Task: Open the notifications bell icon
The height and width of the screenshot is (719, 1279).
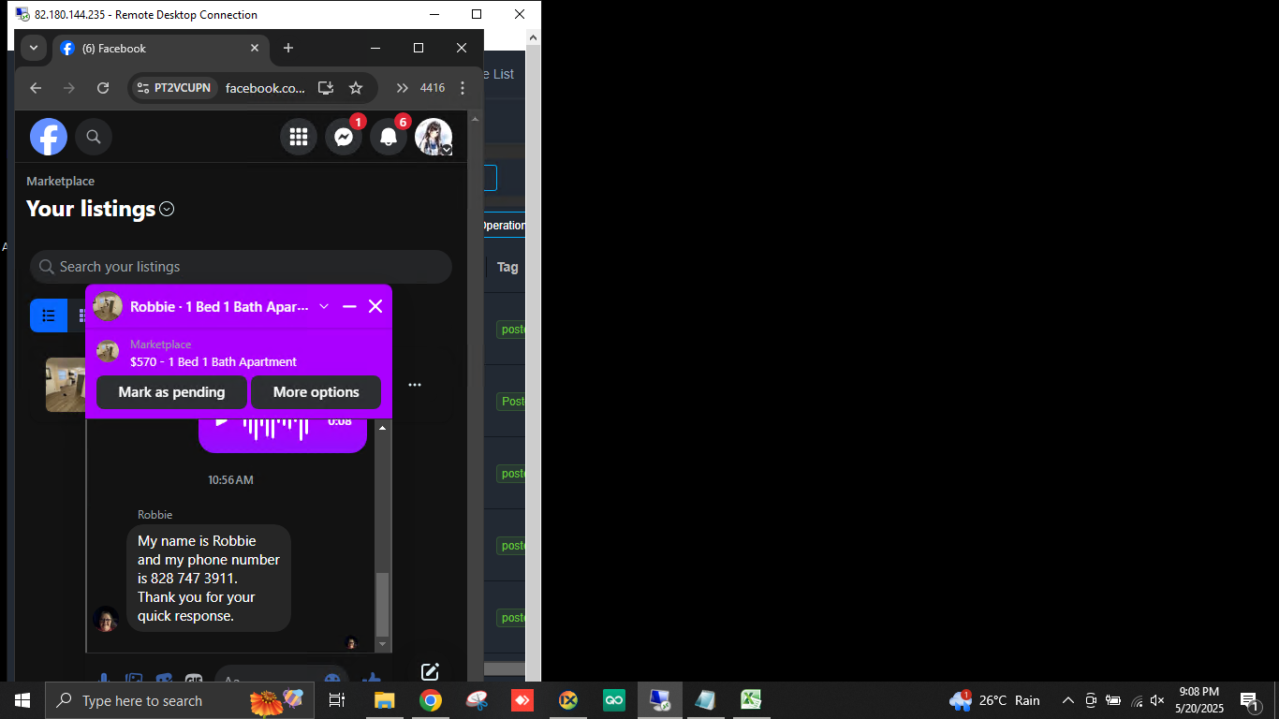Action: pos(389,138)
